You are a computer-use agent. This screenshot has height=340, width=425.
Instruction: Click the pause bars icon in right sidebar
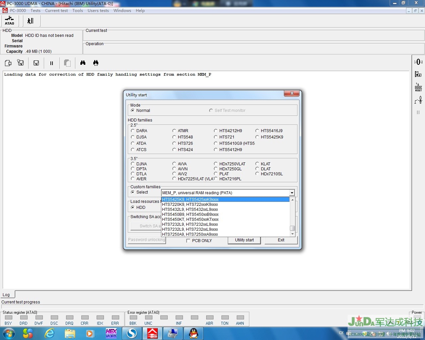[x=418, y=112]
